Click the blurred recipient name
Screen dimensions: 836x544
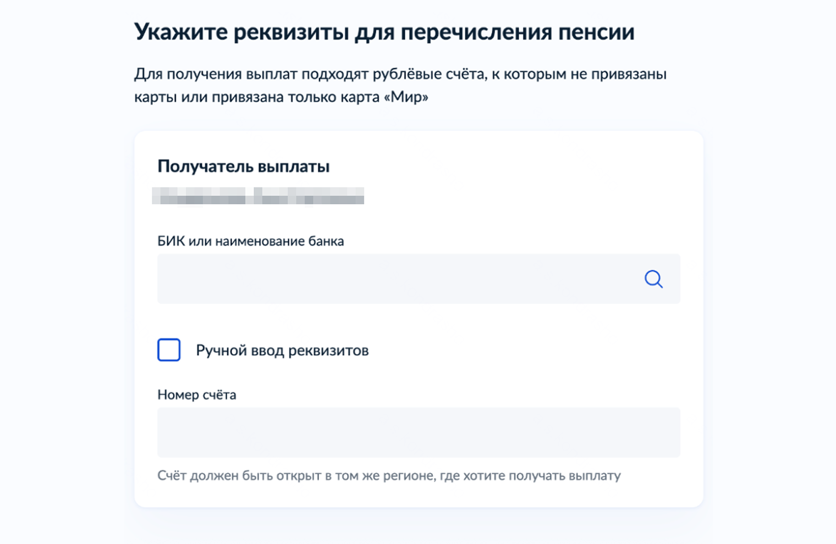[258, 196]
